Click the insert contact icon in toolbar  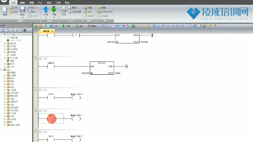coord(173,26)
